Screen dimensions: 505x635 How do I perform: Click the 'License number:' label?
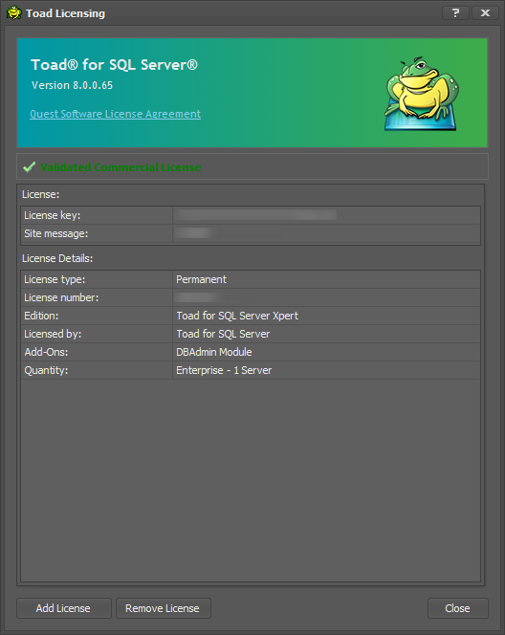61,297
